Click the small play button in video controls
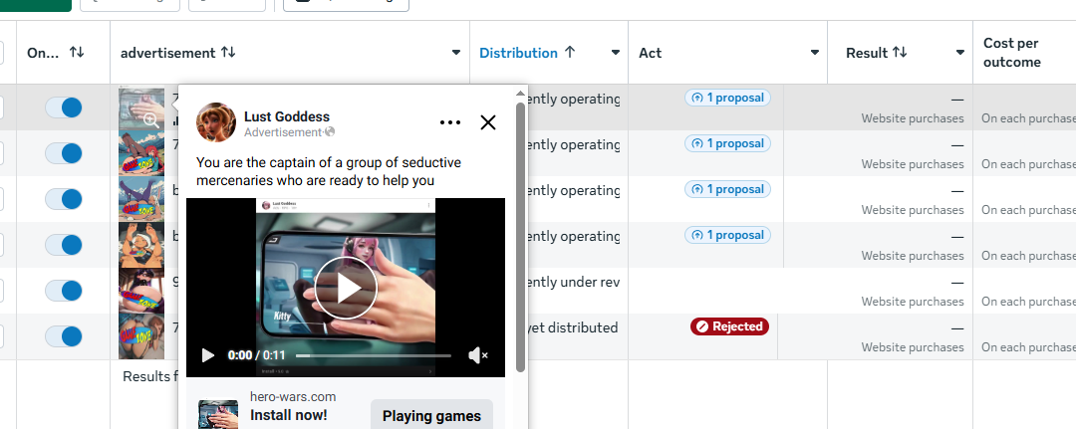This screenshot has height=429, width=1076. coord(208,355)
